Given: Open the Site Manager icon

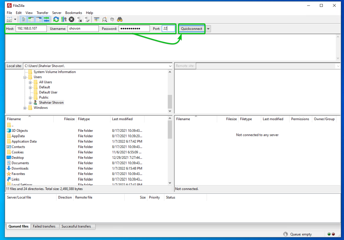Looking at the screenshot, I should [x=9, y=20].
